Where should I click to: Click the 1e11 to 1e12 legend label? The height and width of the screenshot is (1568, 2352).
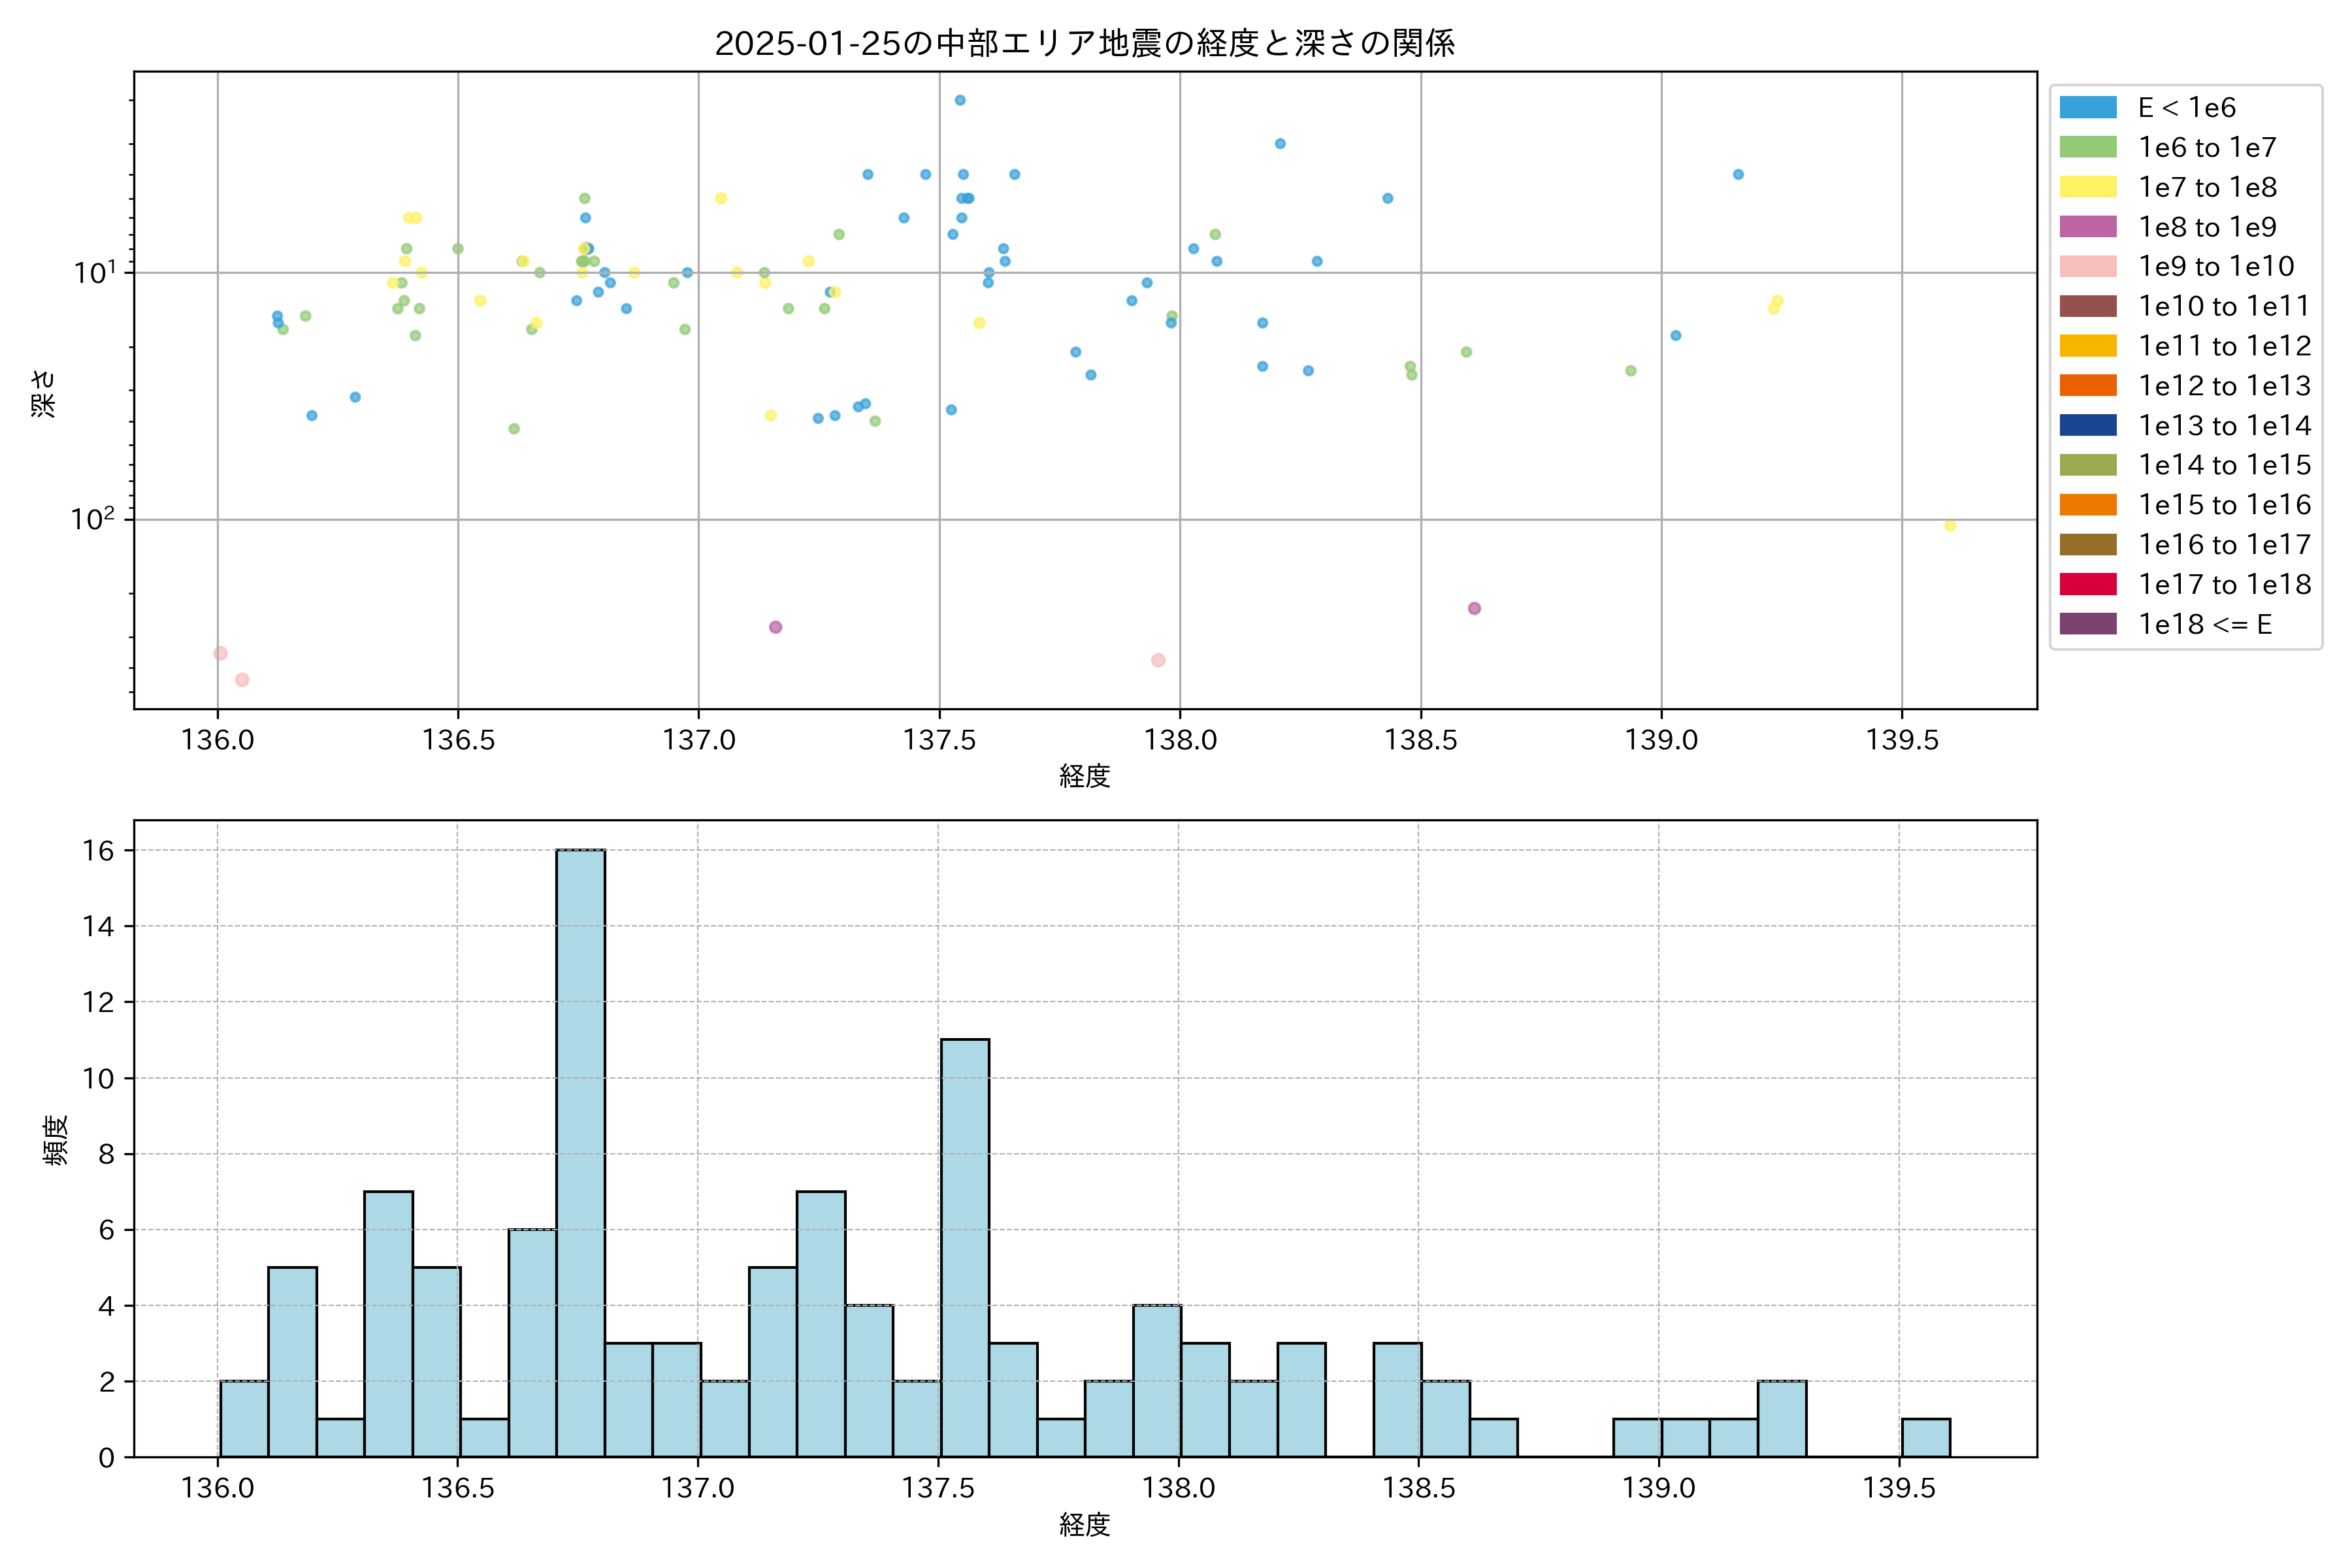coord(2224,346)
